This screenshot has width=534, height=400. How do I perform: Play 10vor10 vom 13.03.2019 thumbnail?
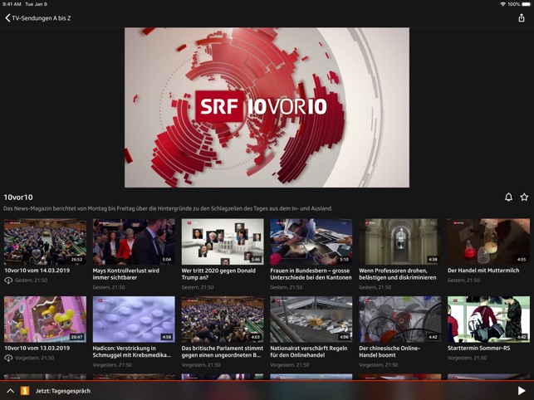45,320
